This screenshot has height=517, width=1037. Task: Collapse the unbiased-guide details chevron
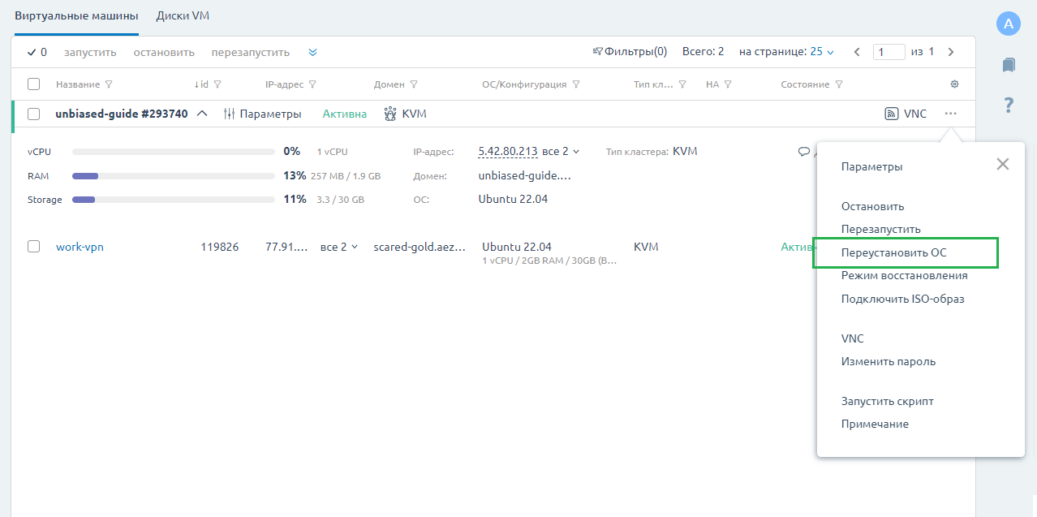(203, 114)
